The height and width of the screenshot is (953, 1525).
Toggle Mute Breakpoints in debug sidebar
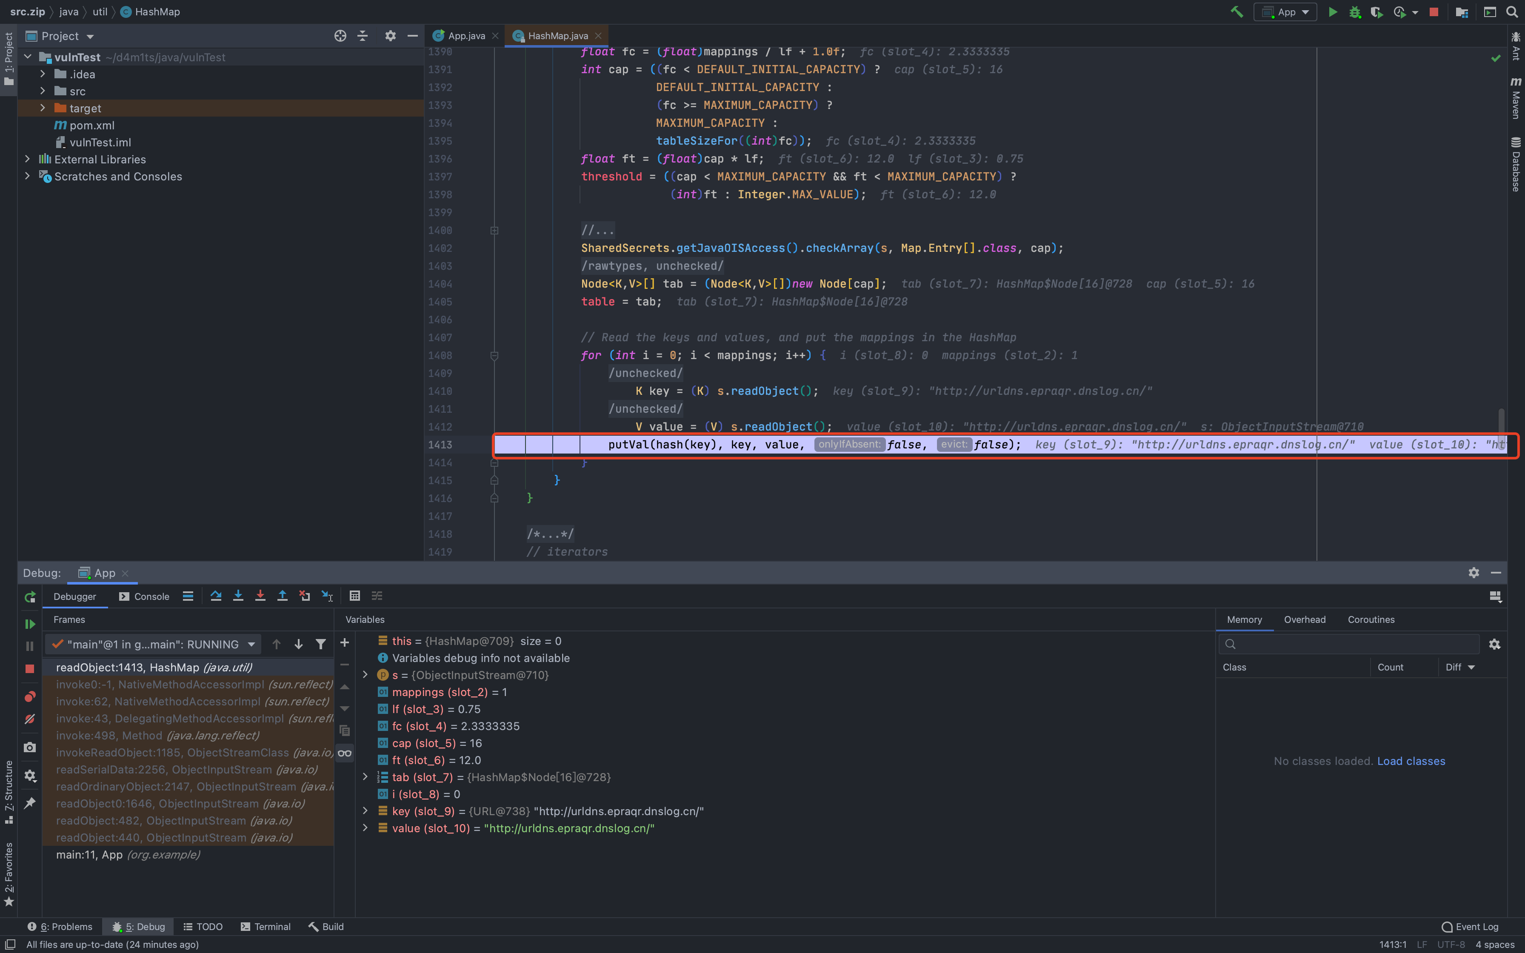[x=30, y=719]
